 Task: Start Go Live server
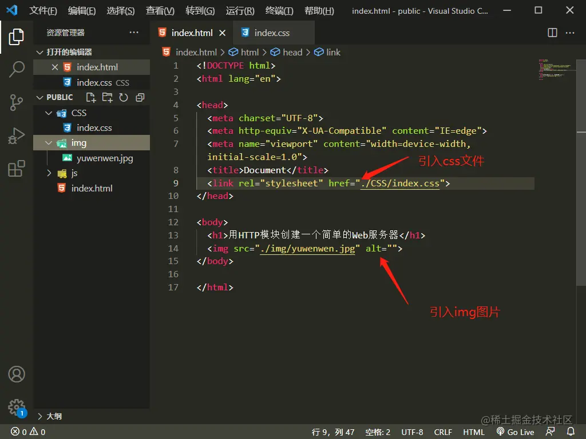516,432
